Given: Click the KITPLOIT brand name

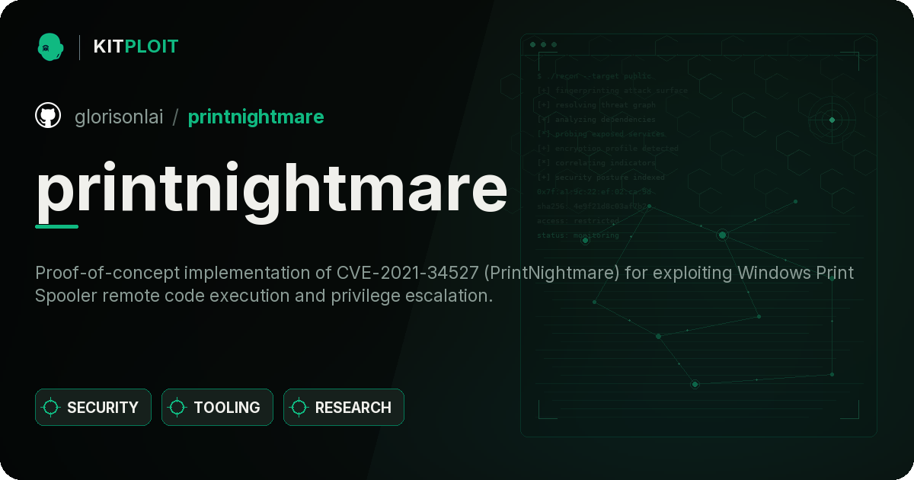Looking at the screenshot, I should (136, 46).
